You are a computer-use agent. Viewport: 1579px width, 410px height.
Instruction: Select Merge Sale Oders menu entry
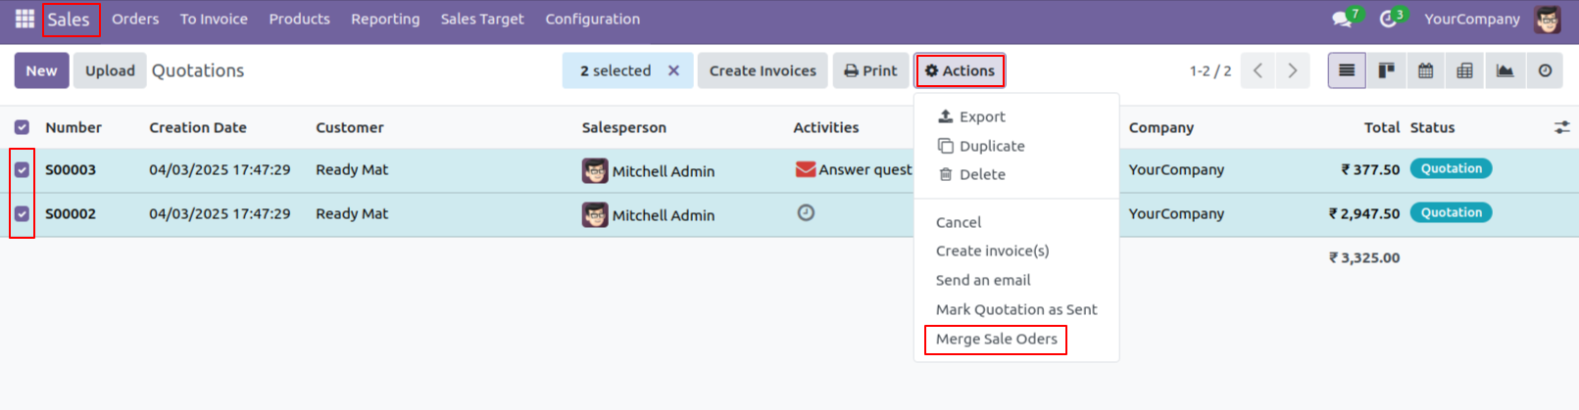(996, 339)
